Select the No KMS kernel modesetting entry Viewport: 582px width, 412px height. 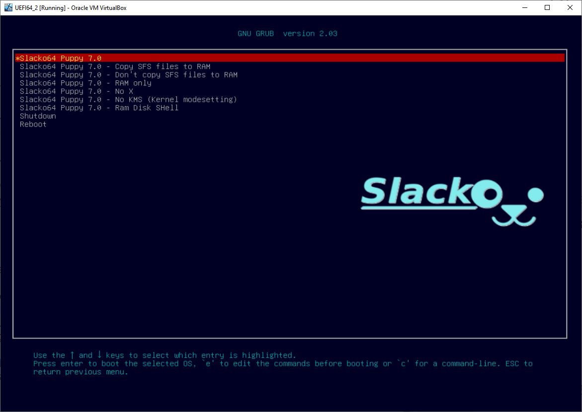coord(128,99)
